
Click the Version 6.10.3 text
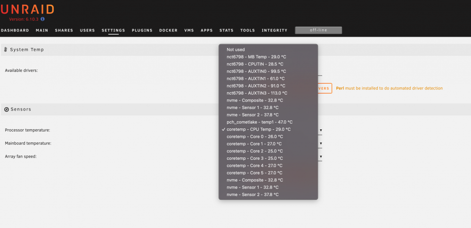(x=24, y=19)
